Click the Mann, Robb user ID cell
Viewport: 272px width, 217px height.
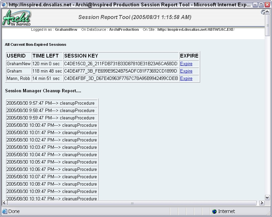(18, 79)
